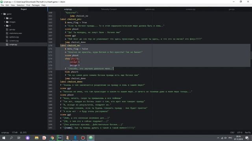Open File Explorer from the taskbar
This screenshot has height=141, width=252.
pos(37,138)
